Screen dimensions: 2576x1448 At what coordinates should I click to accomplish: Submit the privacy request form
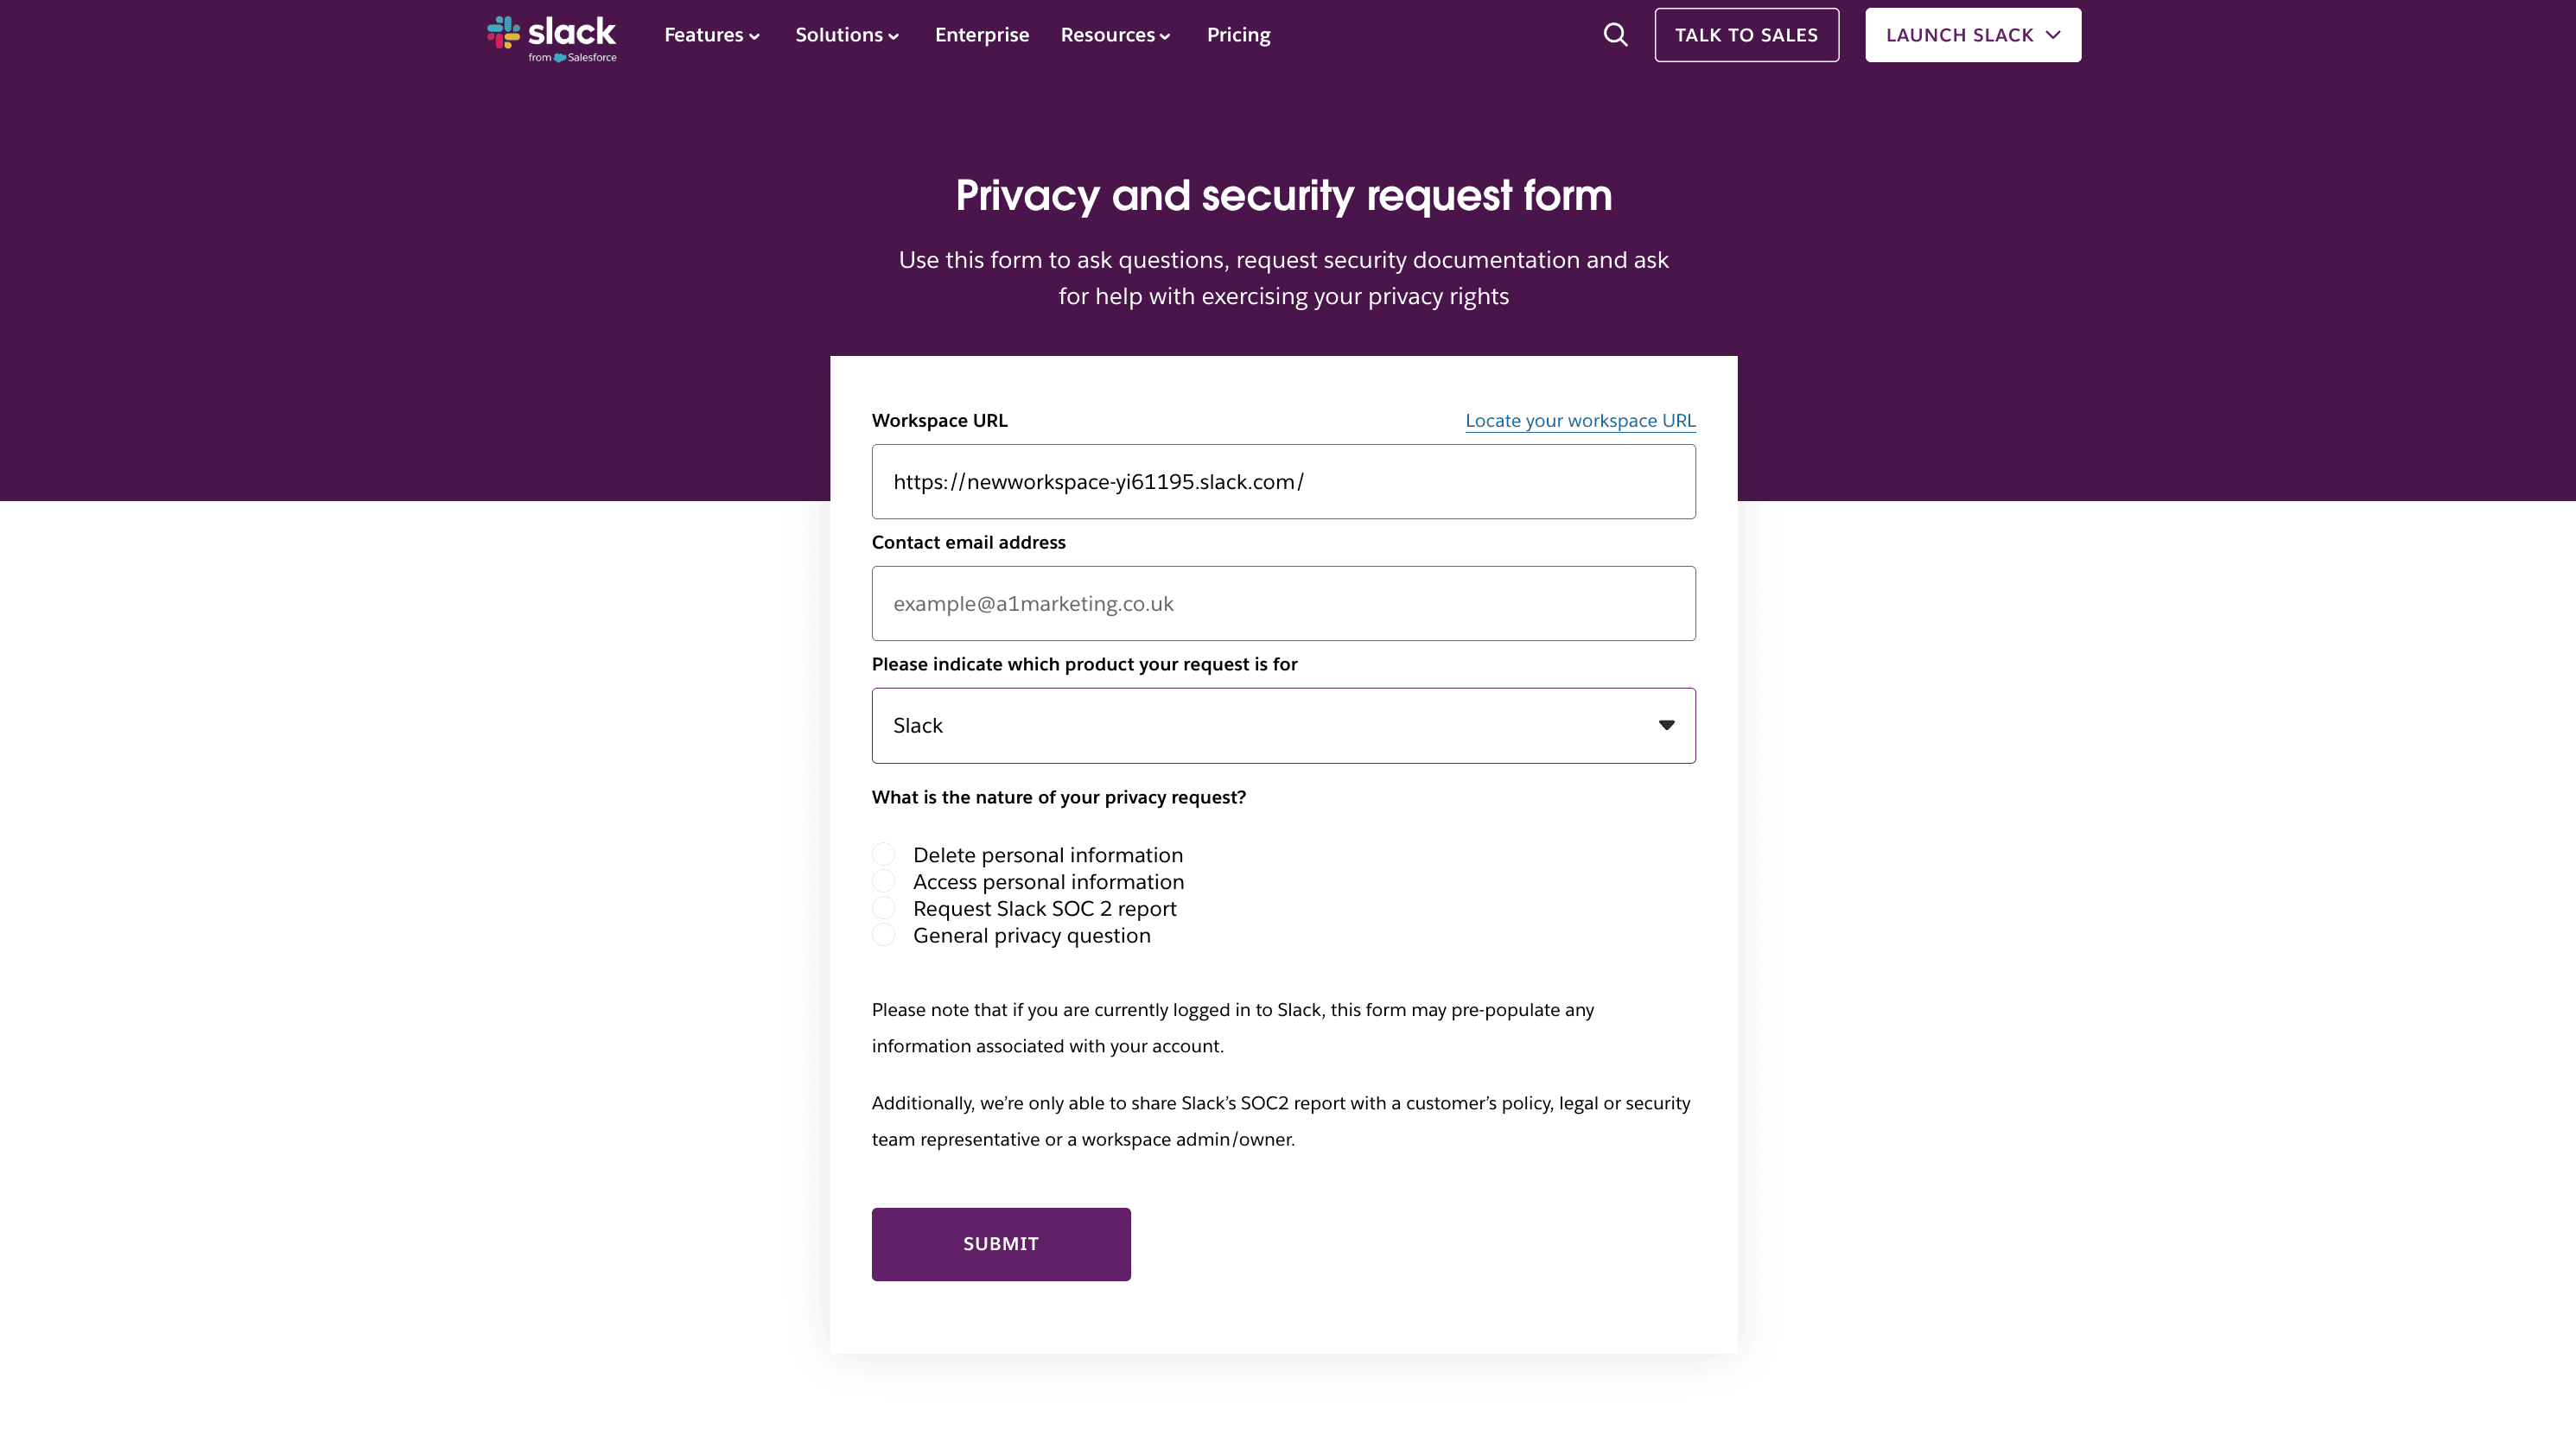1000,1244
